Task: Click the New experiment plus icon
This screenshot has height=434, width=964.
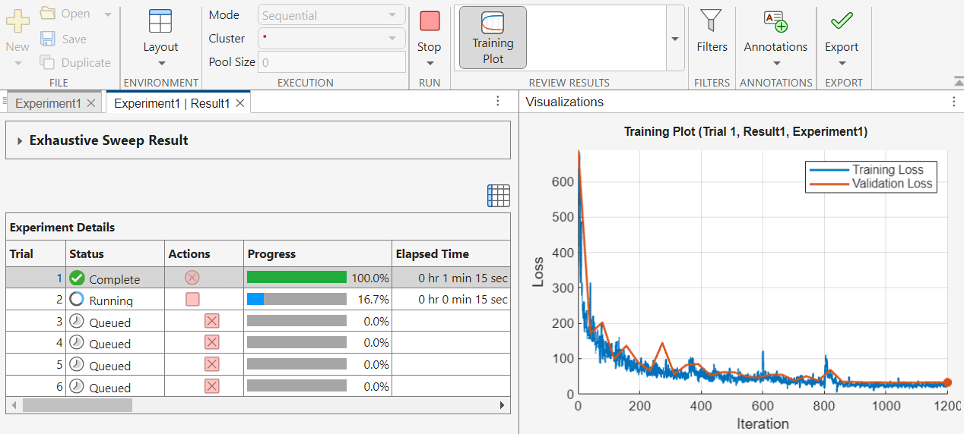Action: 17,20
